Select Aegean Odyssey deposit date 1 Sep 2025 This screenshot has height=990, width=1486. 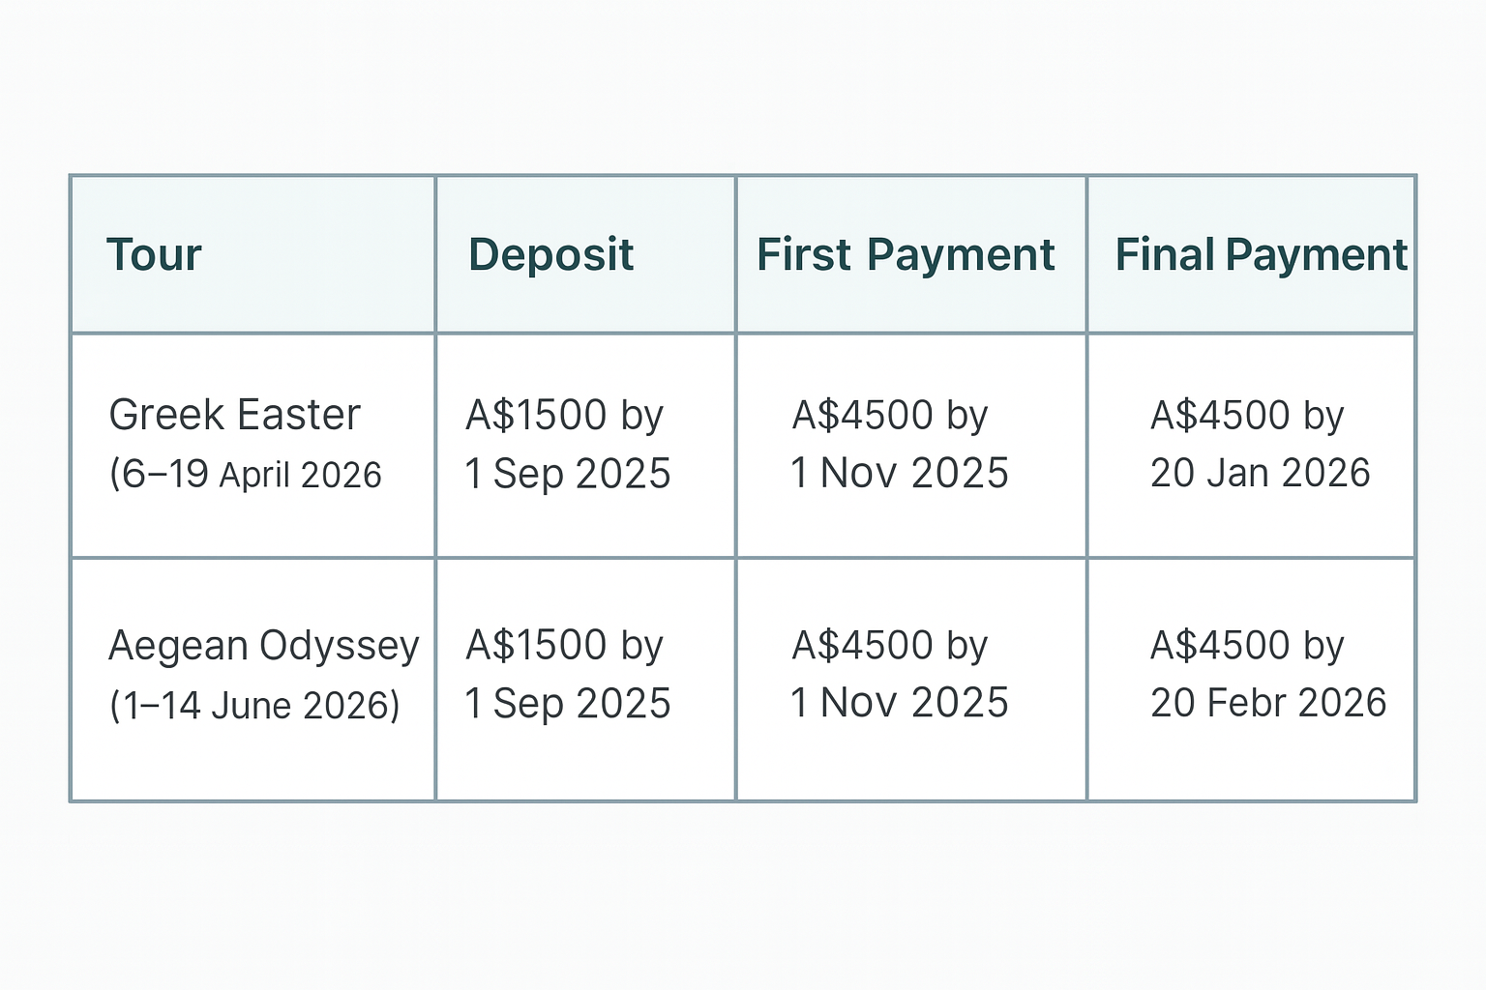(x=568, y=703)
